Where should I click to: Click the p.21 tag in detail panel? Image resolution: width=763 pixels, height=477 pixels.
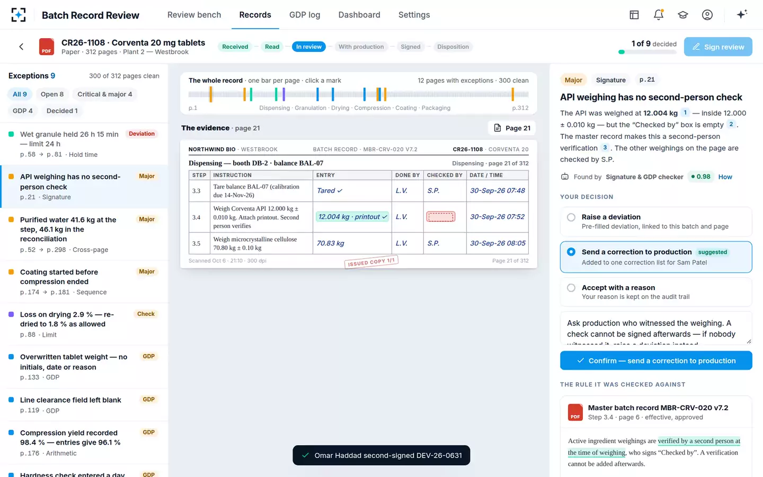click(647, 79)
